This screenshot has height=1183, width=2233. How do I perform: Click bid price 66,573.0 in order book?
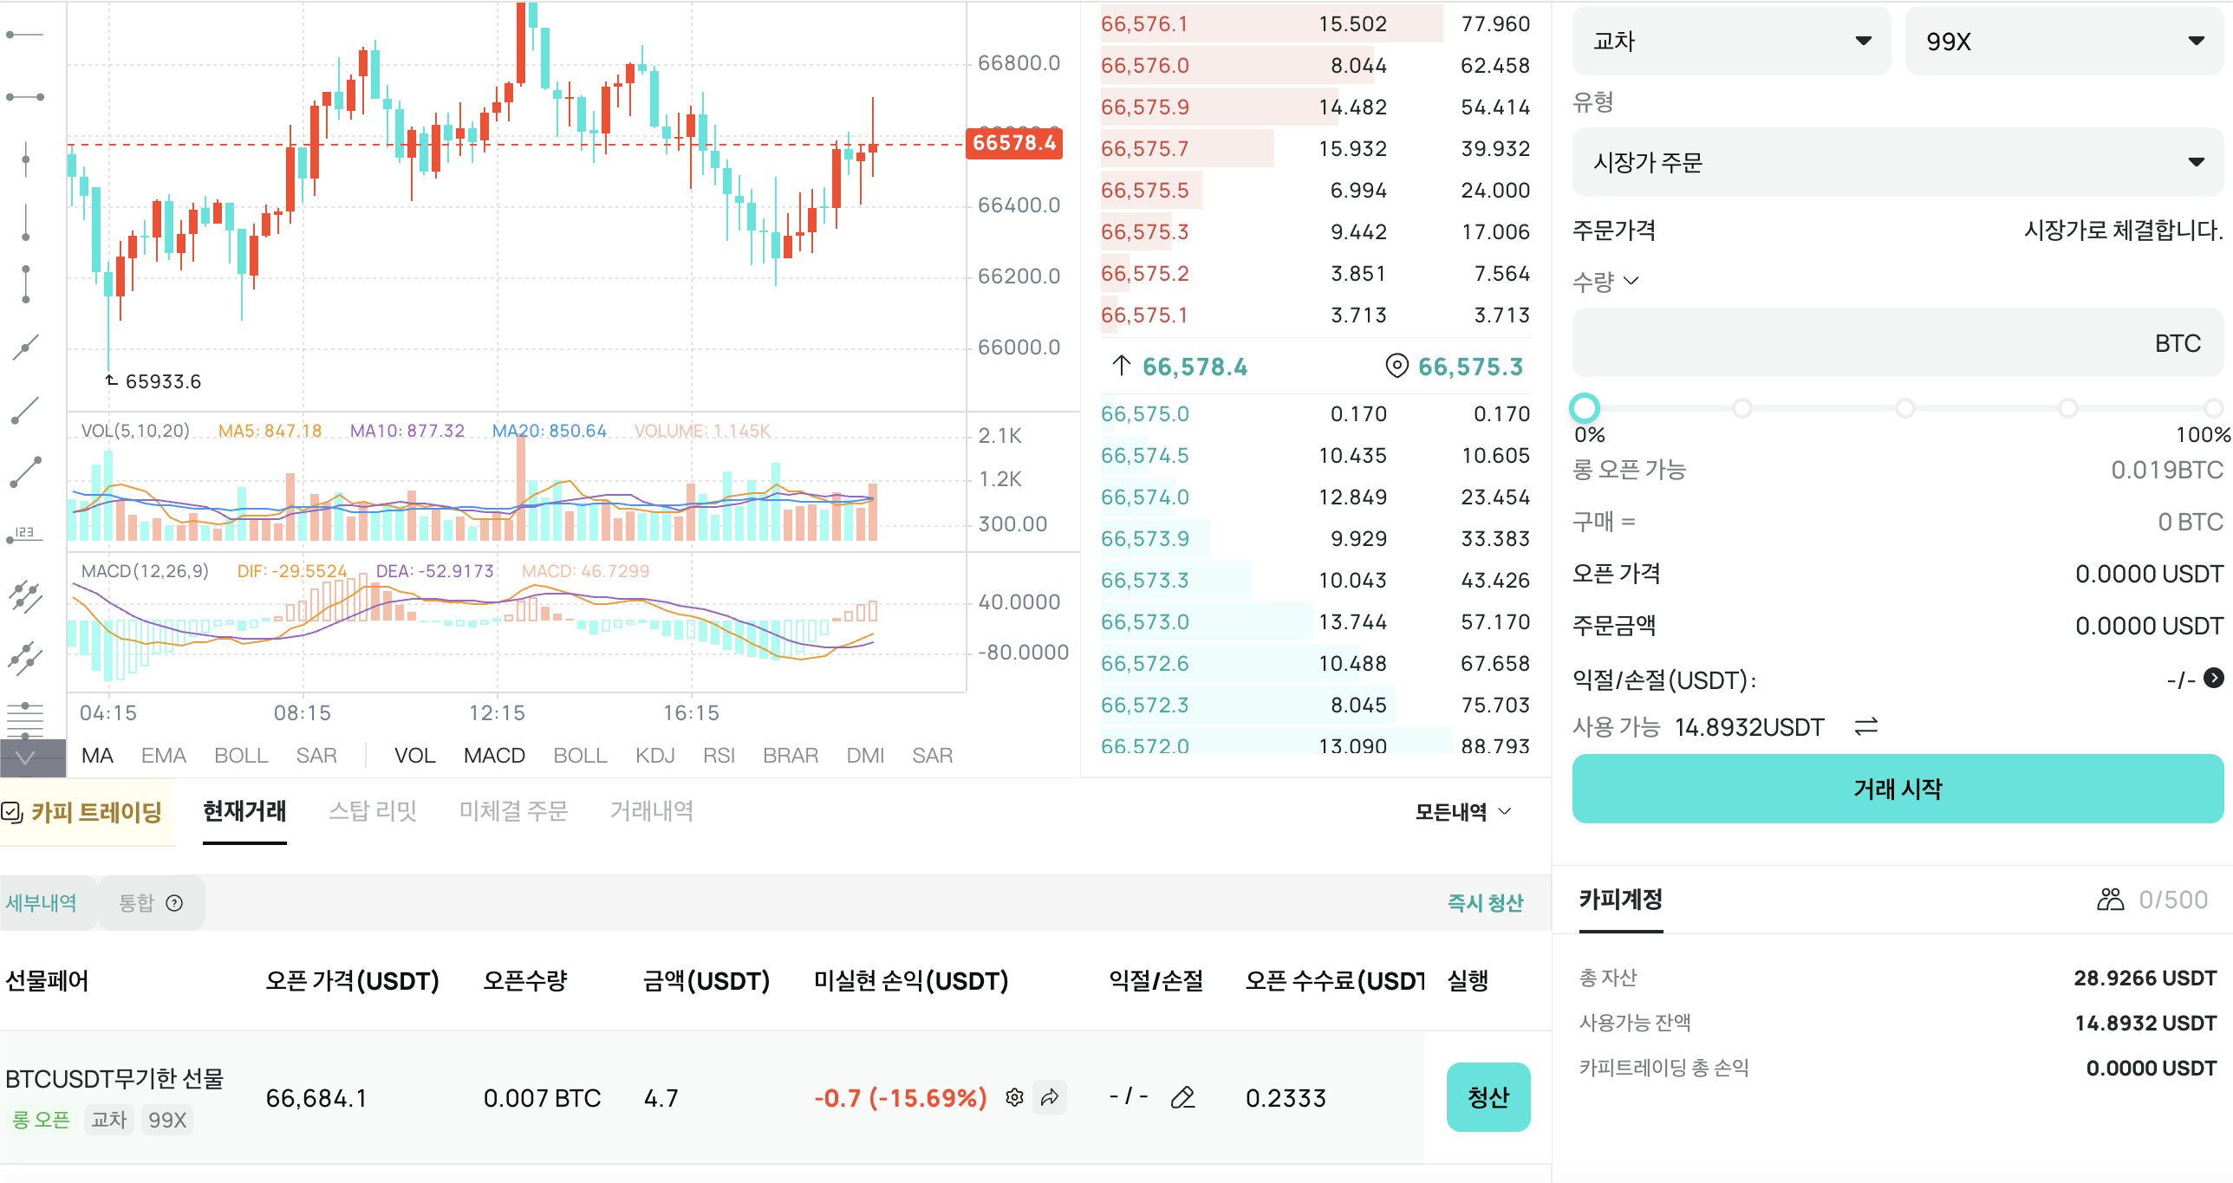1145,622
